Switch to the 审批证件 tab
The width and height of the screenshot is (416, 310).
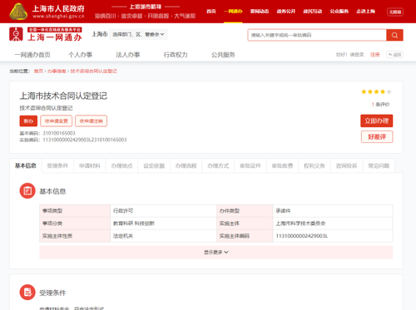[250, 165]
